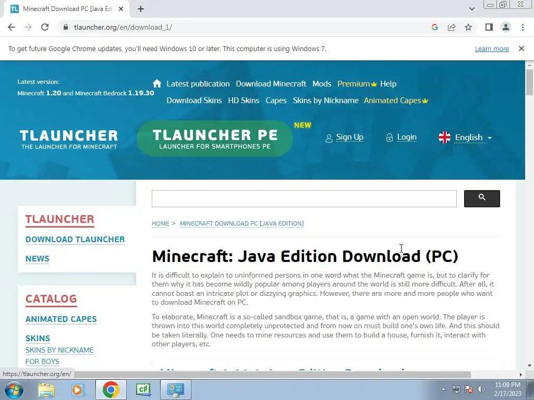Image resolution: width=534 pixels, height=400 pixels.
Task: Show hidden system tray icons
Action: pyautogui.click(x=443, y=390)
